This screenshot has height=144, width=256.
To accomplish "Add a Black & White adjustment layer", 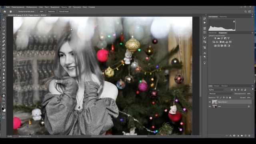I will pyautogui.click(x=220, y=42).
